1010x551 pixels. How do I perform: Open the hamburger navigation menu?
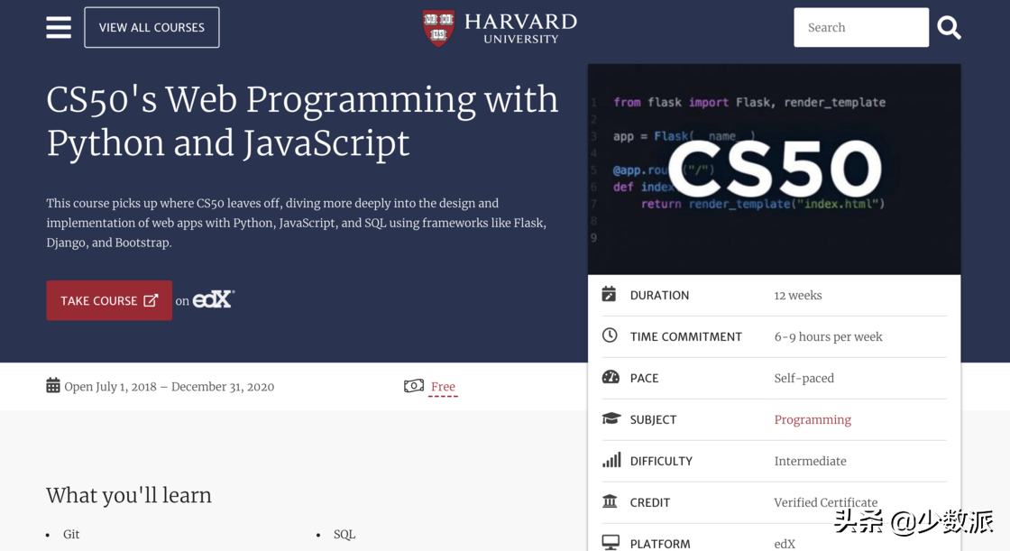tap(59, 28)
